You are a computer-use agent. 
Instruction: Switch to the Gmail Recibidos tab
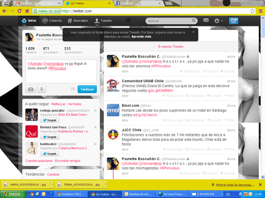tap(38, 4)
